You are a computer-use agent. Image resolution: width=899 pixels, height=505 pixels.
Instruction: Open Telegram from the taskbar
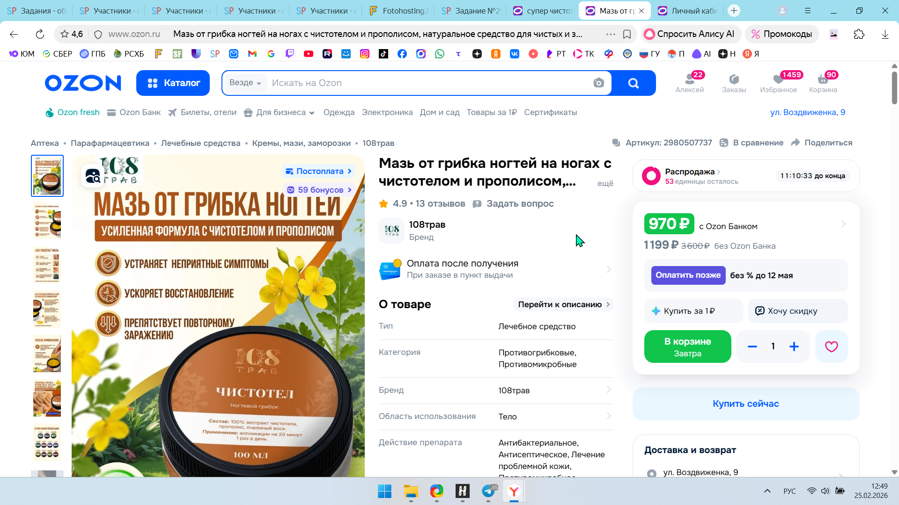488,491
